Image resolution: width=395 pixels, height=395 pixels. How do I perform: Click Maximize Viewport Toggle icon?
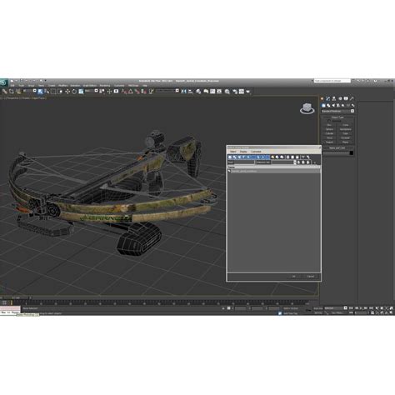(391, 312)
